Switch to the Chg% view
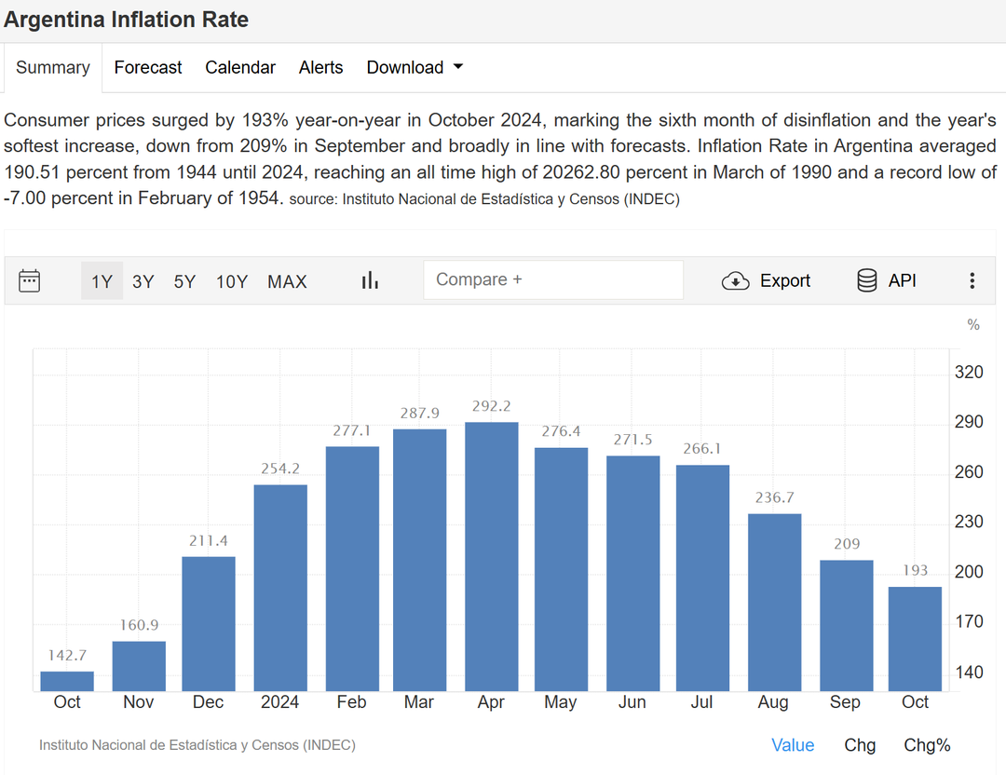This screenshot has height=775, width=1006. (927, 745)
